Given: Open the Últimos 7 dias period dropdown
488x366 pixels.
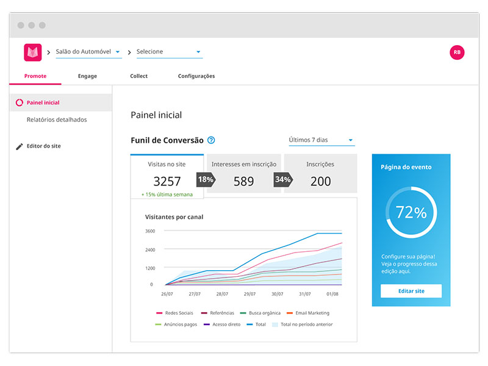Looking at the screenshot, I should [321, 140].
